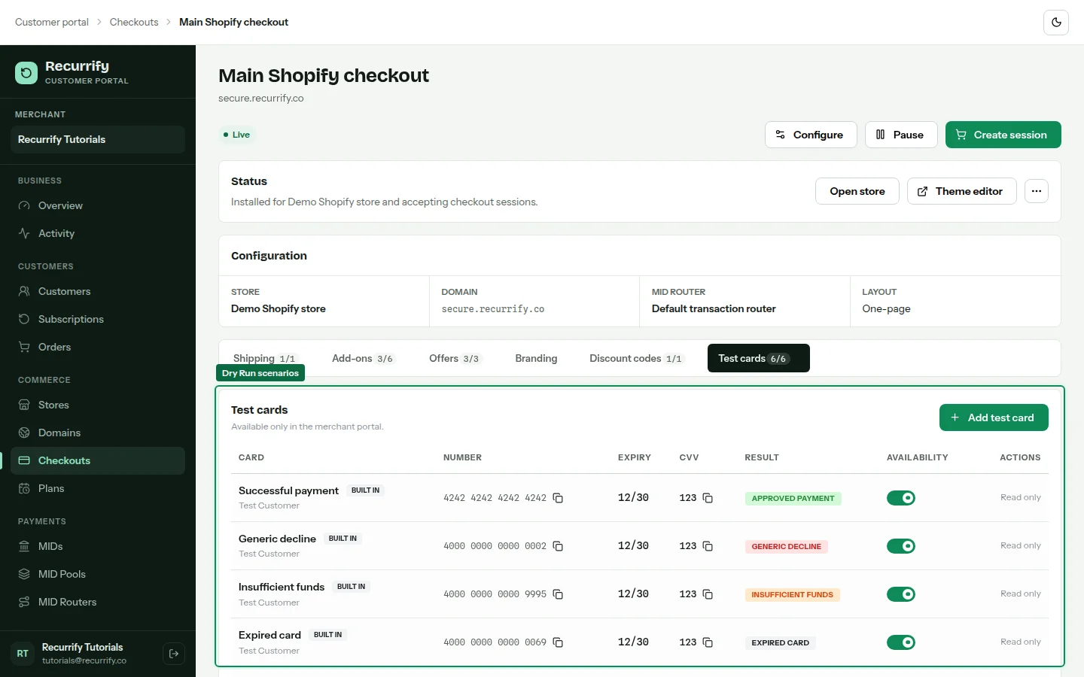Click the One-page layout value
This screenshot has width=1084, height=677.
(886, 308)
